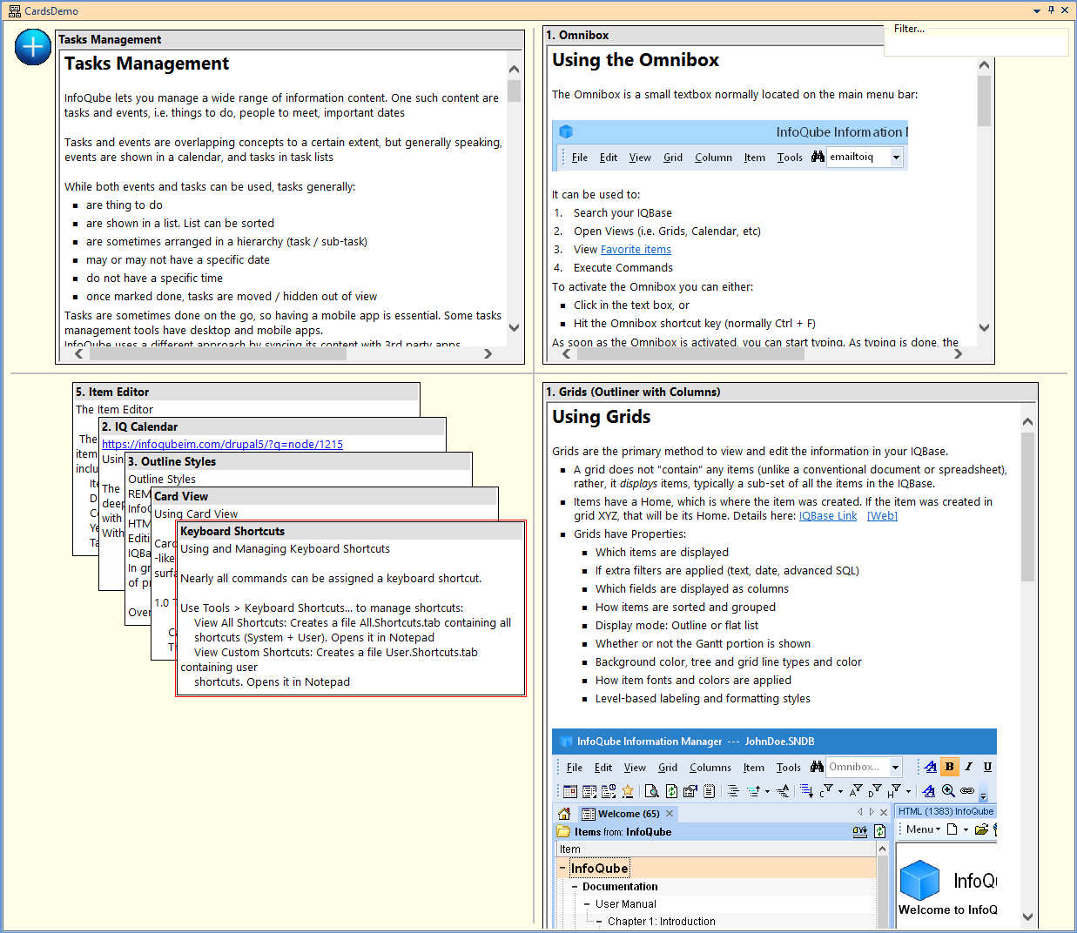Click scroll-down arrow in the Omnibox card

coord(984,328)
